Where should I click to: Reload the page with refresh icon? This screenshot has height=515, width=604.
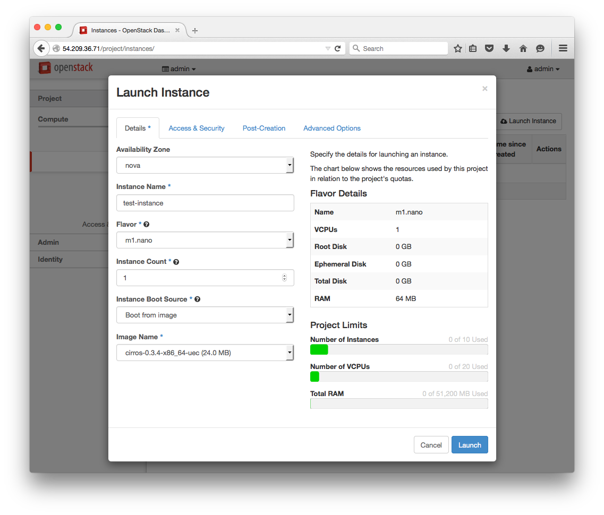tap(337, 48)
